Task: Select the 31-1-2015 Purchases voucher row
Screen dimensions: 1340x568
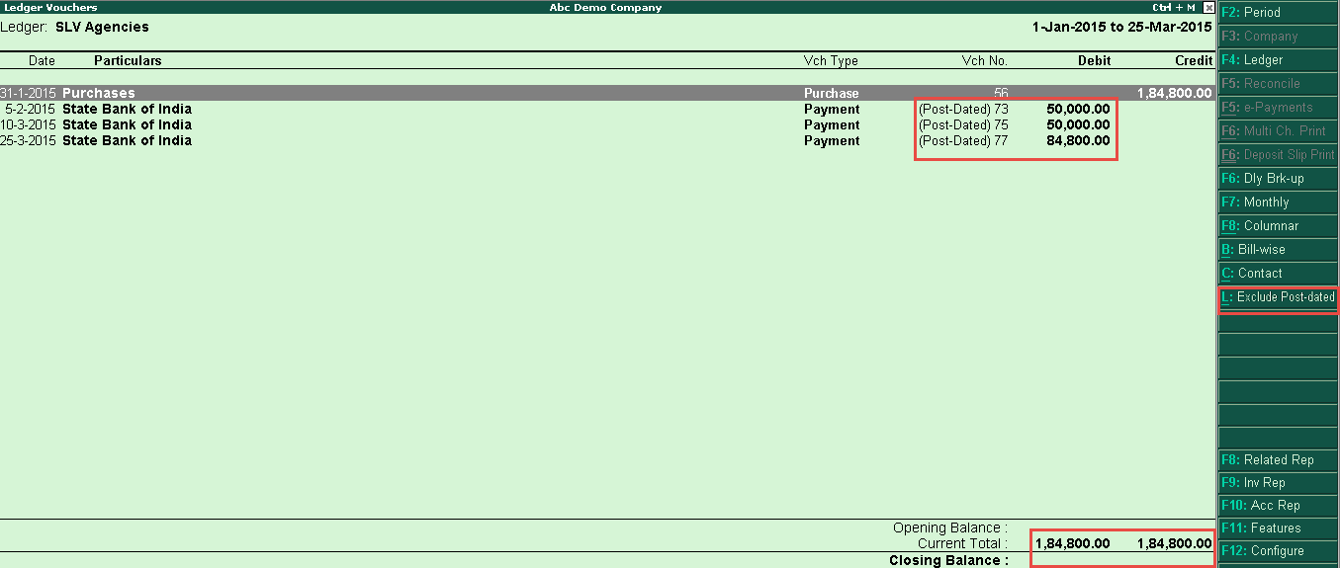Action: coord(606,93)
